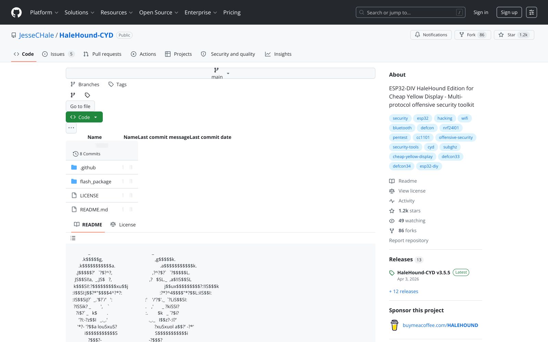The image size is (548, 342).
Task: Click the branch icon below Branches
Action: pyautogui.click(x=73, y=95)
